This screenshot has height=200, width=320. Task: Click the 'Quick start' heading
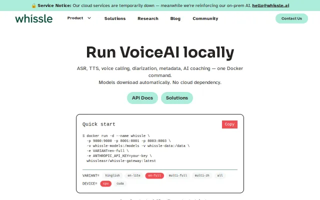click(99, 124)
